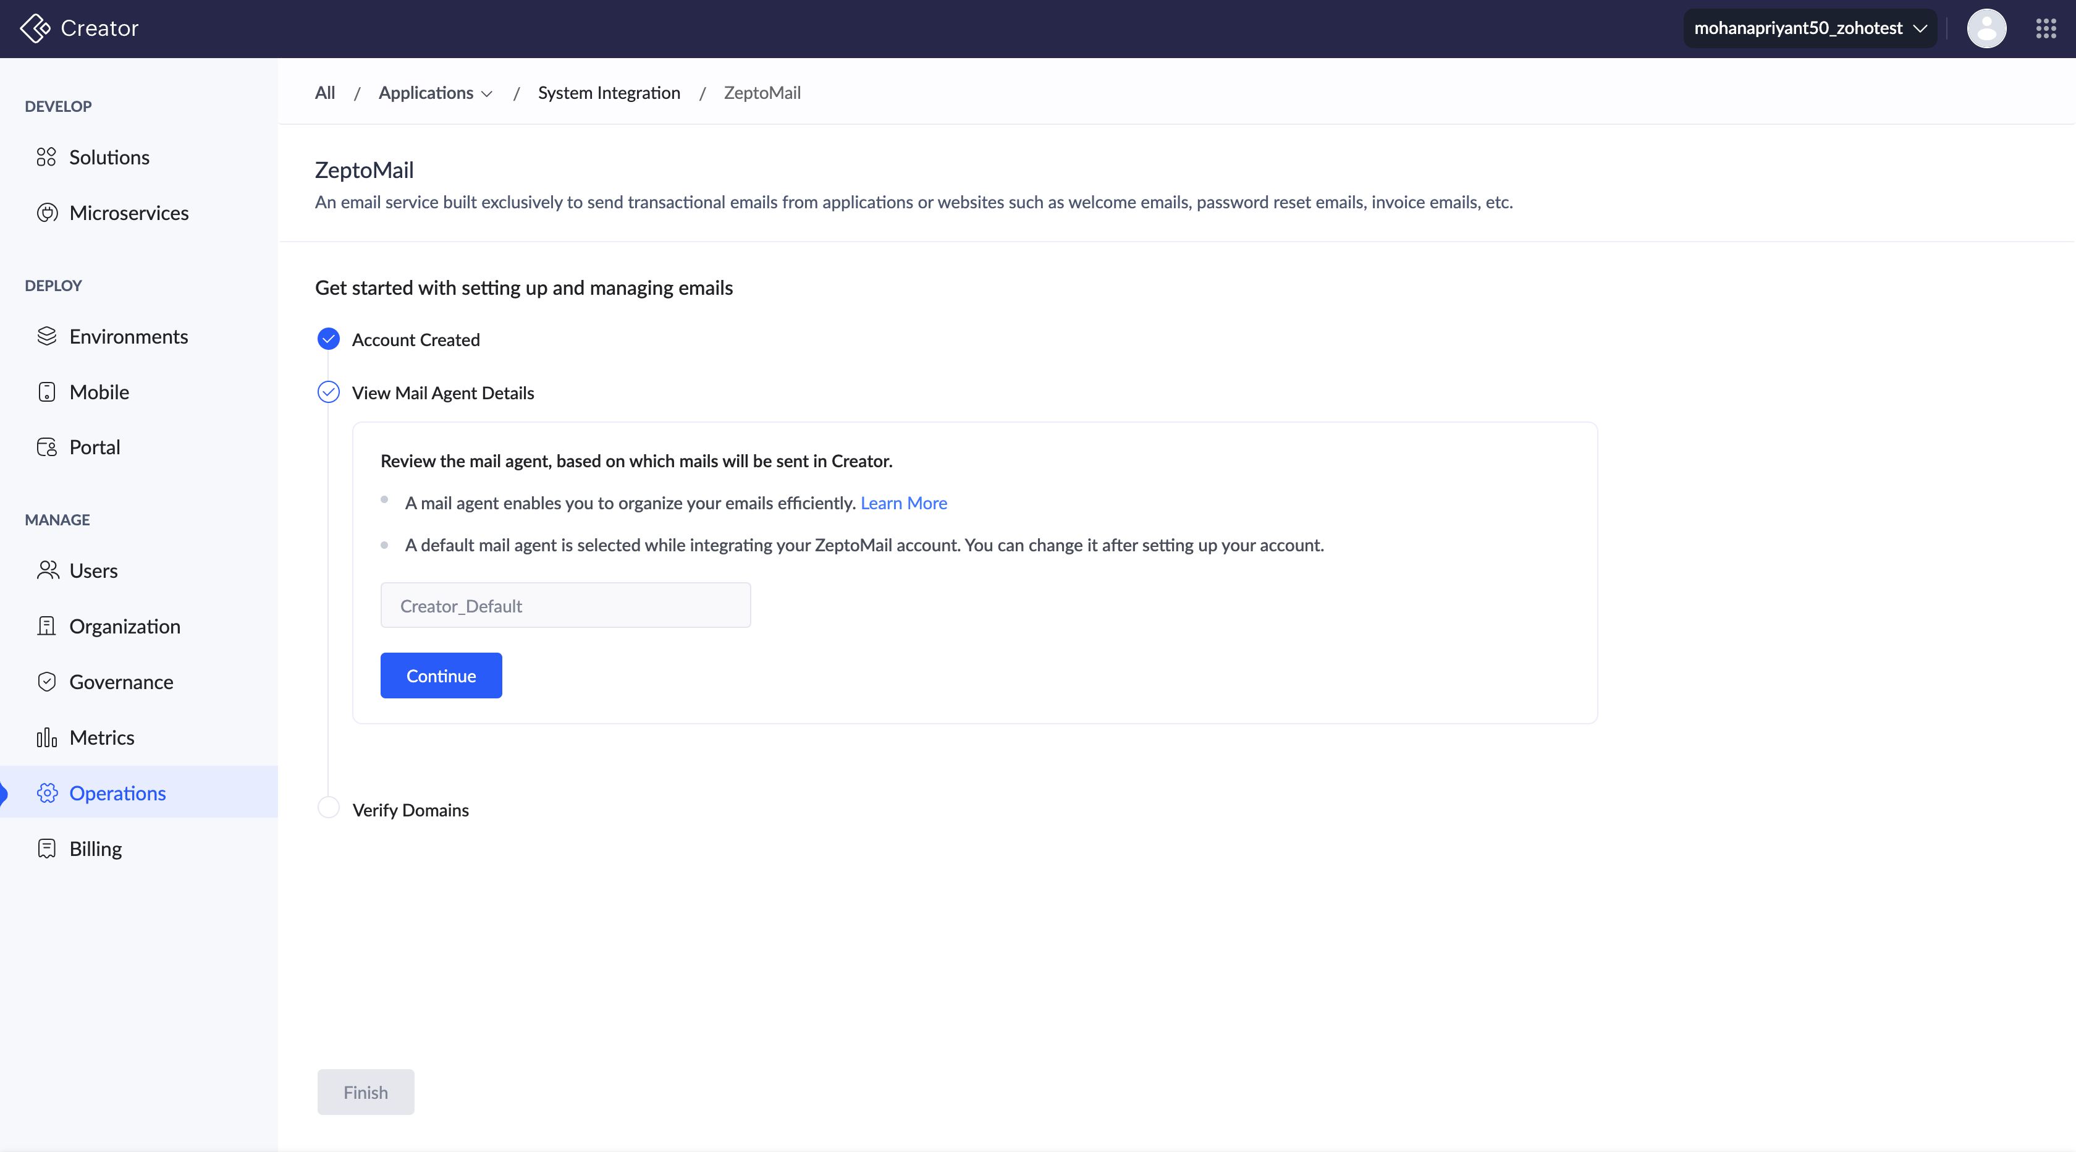Screen dimensions: 2076x1152
Task: Select the View Mail Agent Details step circle
Action: [328, 392]
